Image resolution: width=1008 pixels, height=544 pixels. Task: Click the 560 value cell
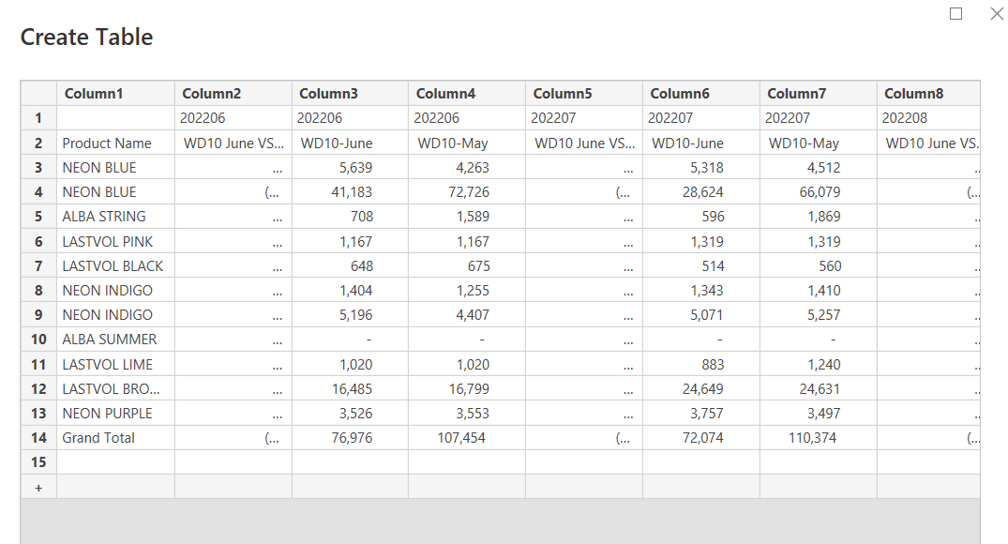819,265
